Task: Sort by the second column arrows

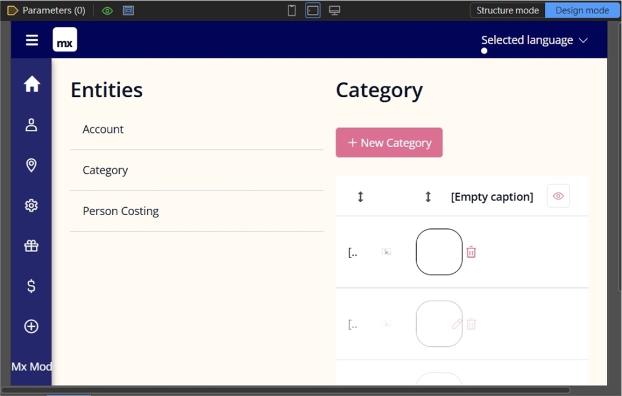Action: [x=428, y=197]
